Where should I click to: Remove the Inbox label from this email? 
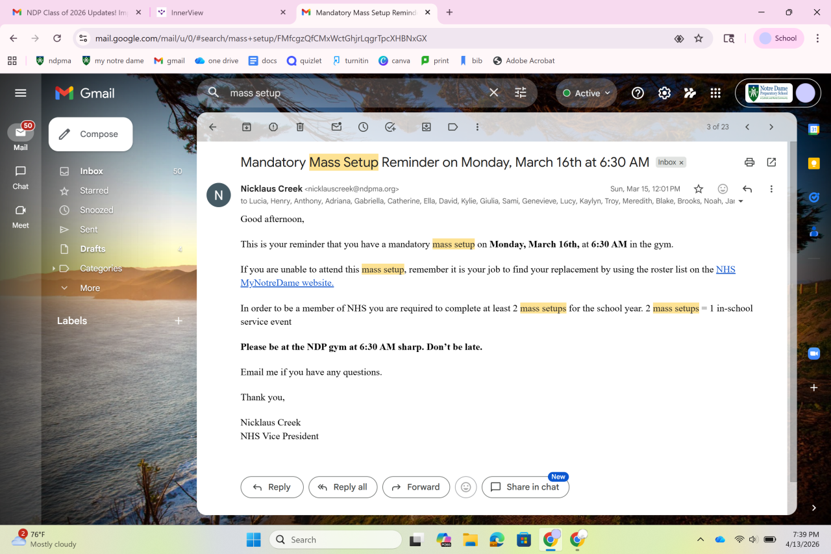pos(682,162)
